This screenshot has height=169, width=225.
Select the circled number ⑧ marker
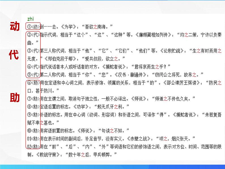click(29, 107)
